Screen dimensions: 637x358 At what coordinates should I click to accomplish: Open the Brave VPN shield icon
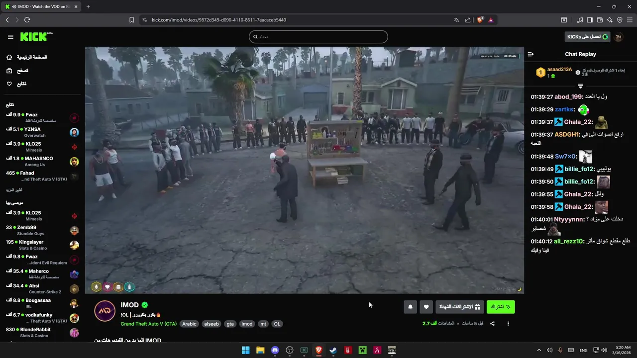(620, 20)
